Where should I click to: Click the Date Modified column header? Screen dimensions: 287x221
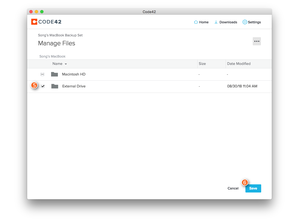(x=239, y=64)
